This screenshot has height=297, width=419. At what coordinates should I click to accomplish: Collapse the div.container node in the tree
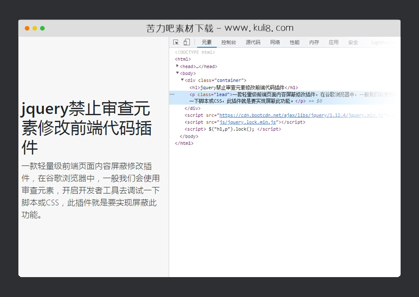tap(182, 80)
